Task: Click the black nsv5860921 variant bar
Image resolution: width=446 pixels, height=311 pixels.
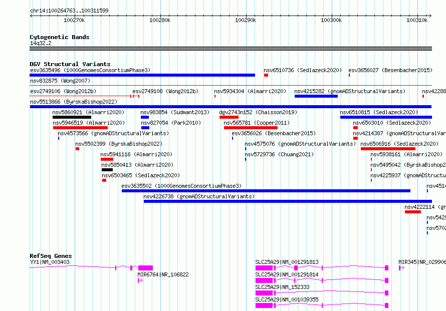Action: [72, 117]
